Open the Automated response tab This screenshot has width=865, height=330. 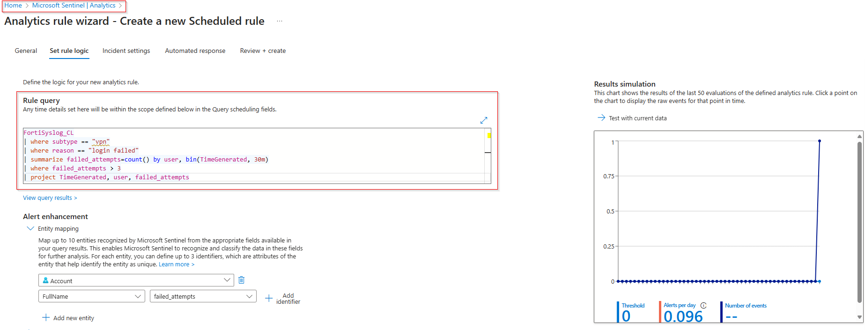coord(195,51)
